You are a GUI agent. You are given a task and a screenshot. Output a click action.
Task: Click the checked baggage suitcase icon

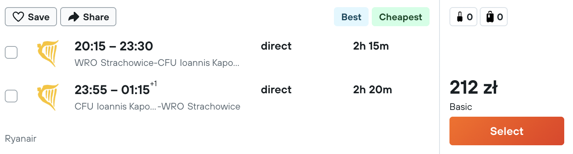pos(490,17)
